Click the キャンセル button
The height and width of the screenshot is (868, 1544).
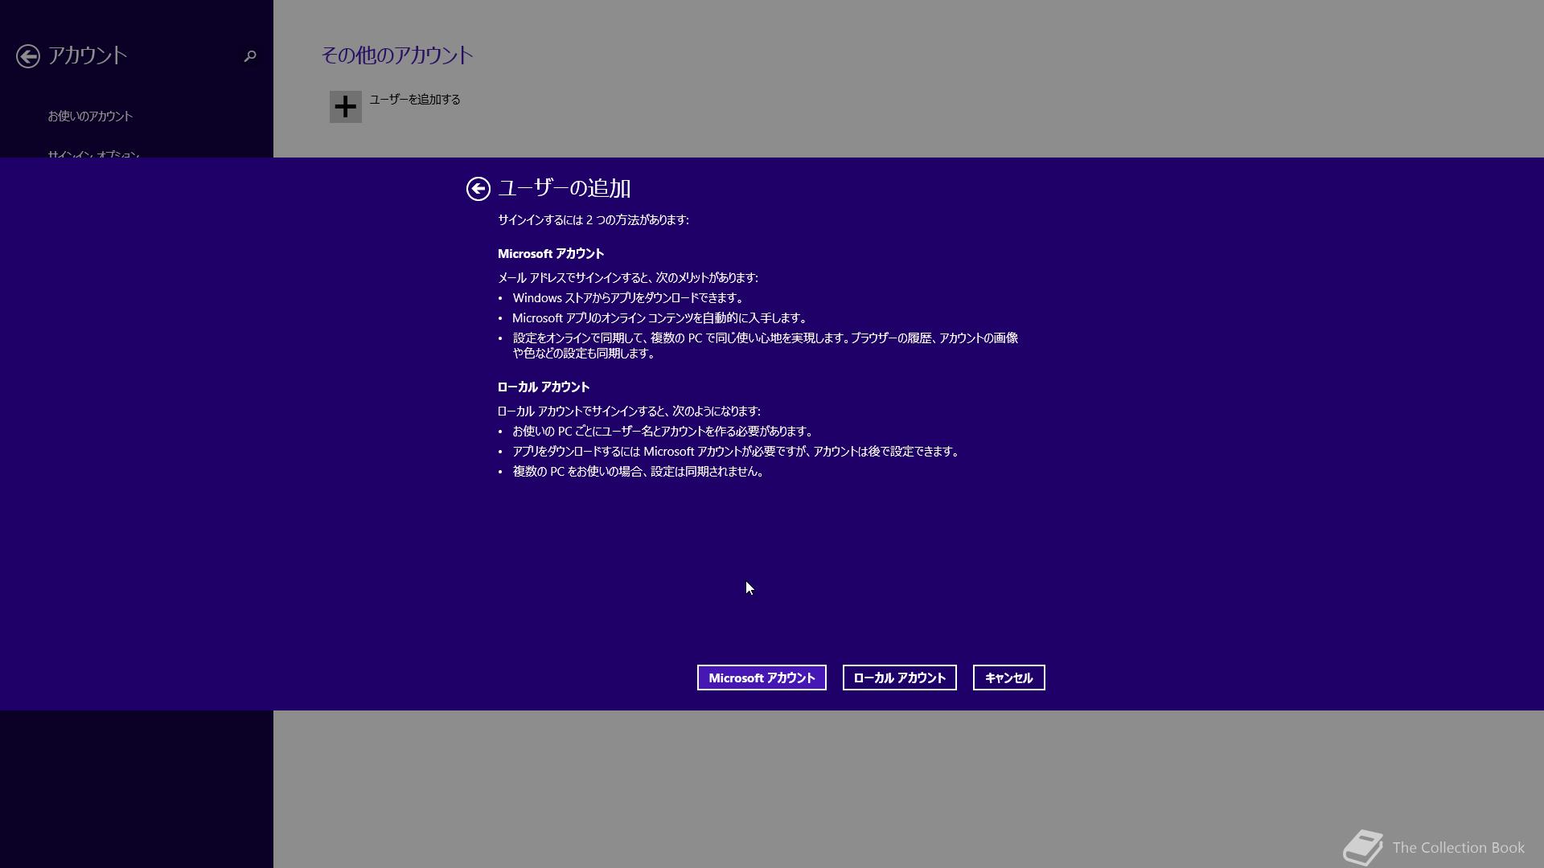pyautogui.click(x=1008, y=678)
